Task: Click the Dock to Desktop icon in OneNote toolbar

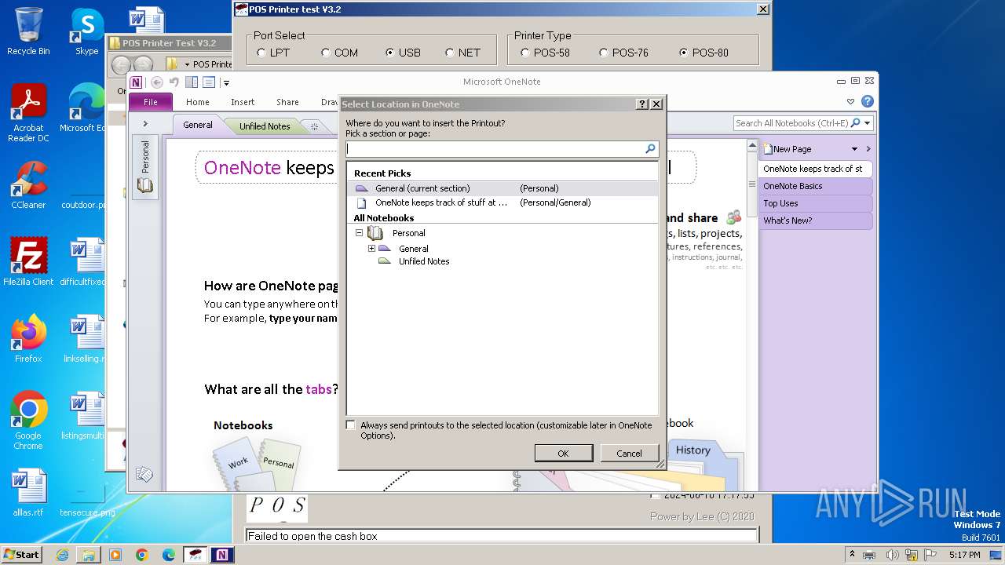Action: click(x=192, y=82)
